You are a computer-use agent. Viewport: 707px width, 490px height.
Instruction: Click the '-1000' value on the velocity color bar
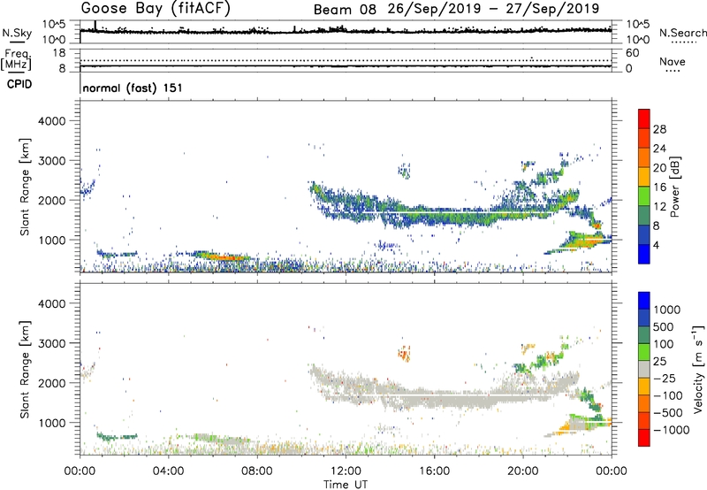pos(671,430)
